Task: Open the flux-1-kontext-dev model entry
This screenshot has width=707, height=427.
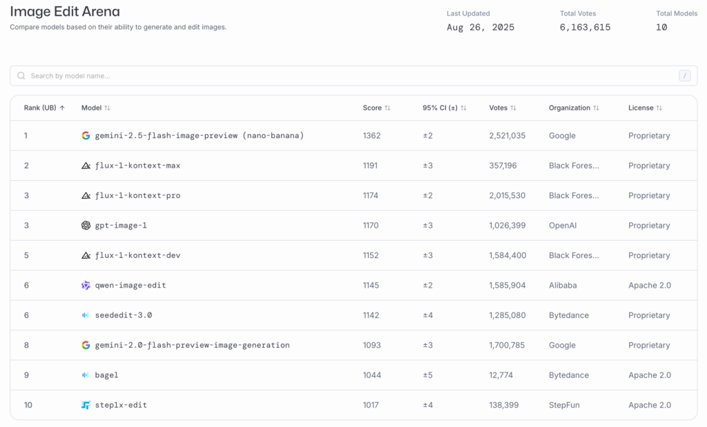Action: tap(137, 255)
